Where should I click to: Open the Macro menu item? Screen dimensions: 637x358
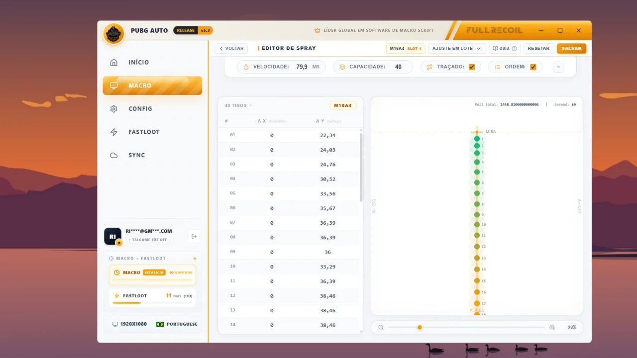click(x=152, y=86)
